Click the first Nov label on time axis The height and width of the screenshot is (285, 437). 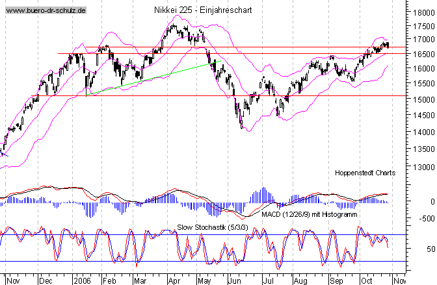[13, 280]
